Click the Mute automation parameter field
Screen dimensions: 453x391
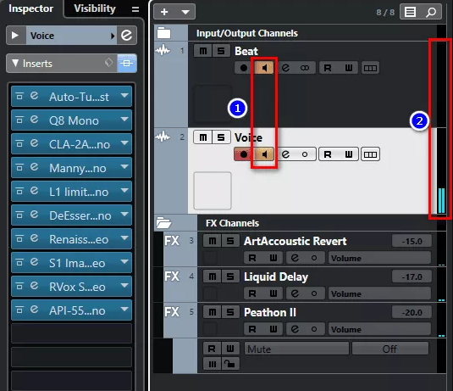click(296, 349)
